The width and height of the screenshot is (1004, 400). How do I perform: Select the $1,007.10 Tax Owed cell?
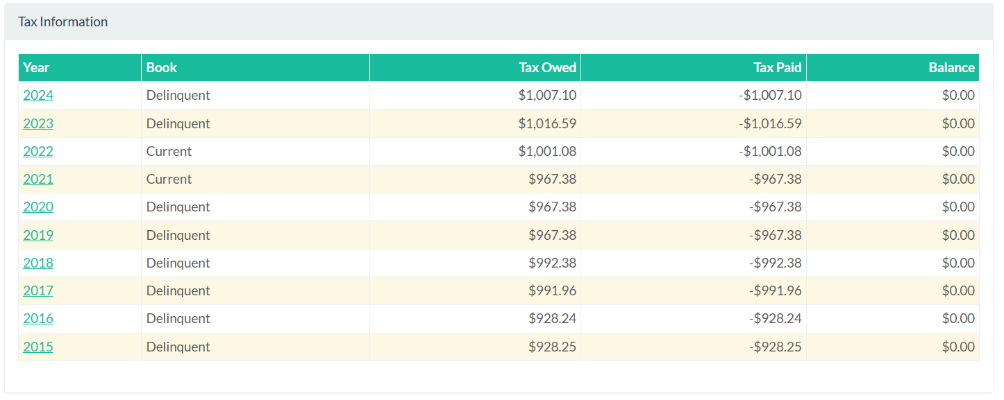[547, 96]
